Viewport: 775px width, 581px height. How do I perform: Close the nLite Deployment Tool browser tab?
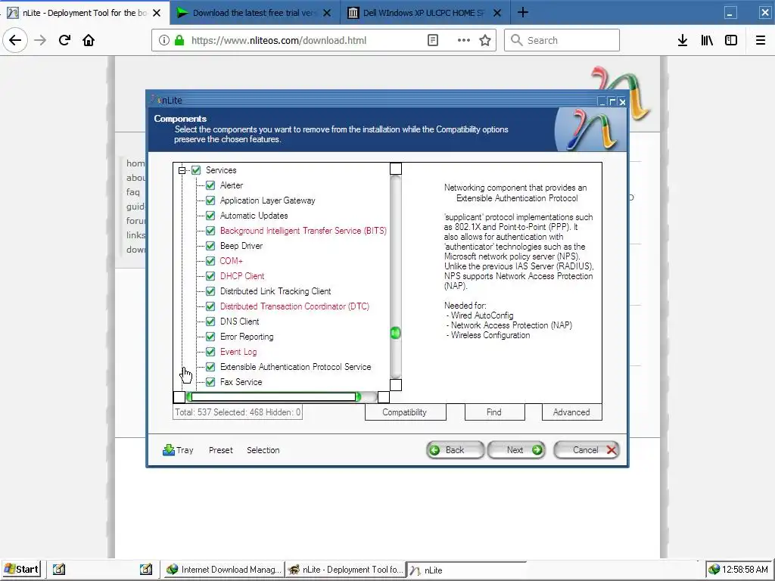click(x=157, y=13)
